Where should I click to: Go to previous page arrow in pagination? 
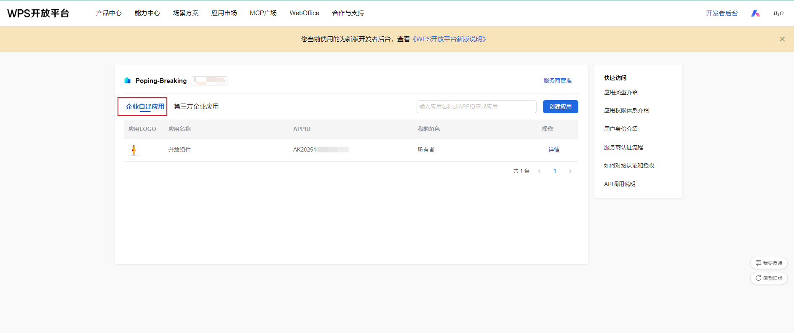tap(539, 171)
